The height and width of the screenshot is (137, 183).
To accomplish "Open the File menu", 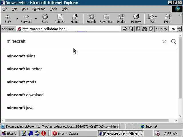I will pos(5,9).
